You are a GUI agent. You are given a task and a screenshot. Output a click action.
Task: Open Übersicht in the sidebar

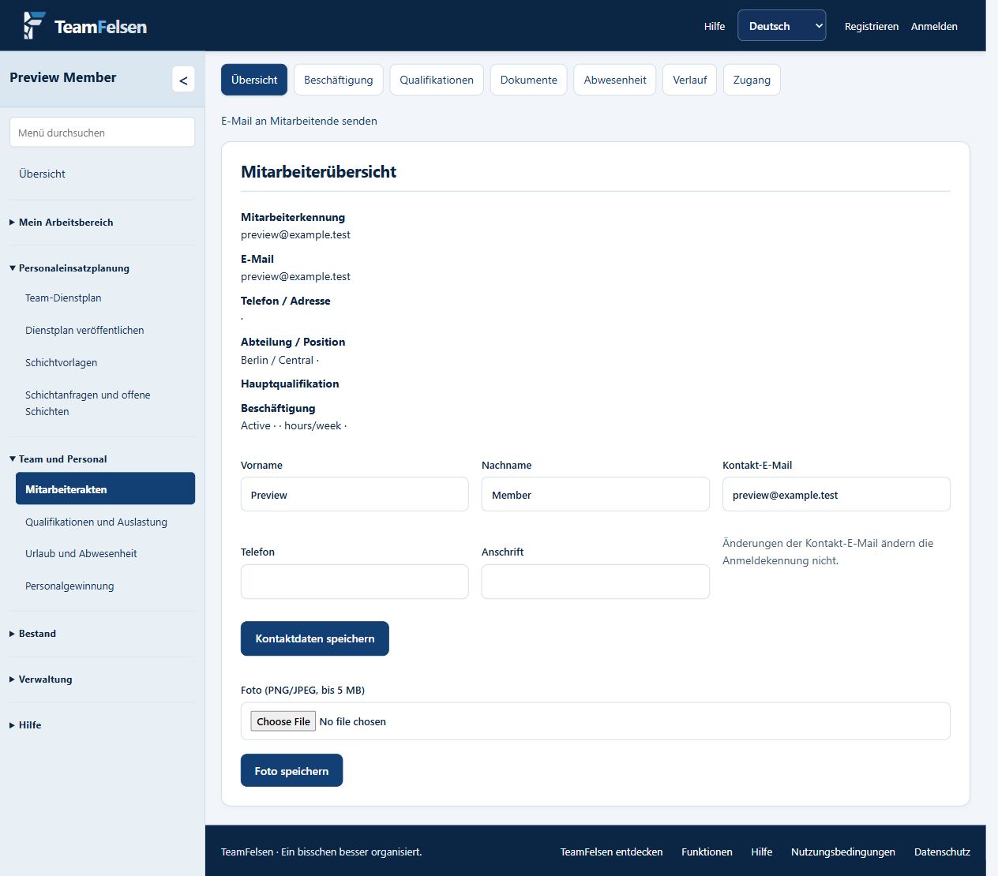pyautogui.click(x=43, y=174)
